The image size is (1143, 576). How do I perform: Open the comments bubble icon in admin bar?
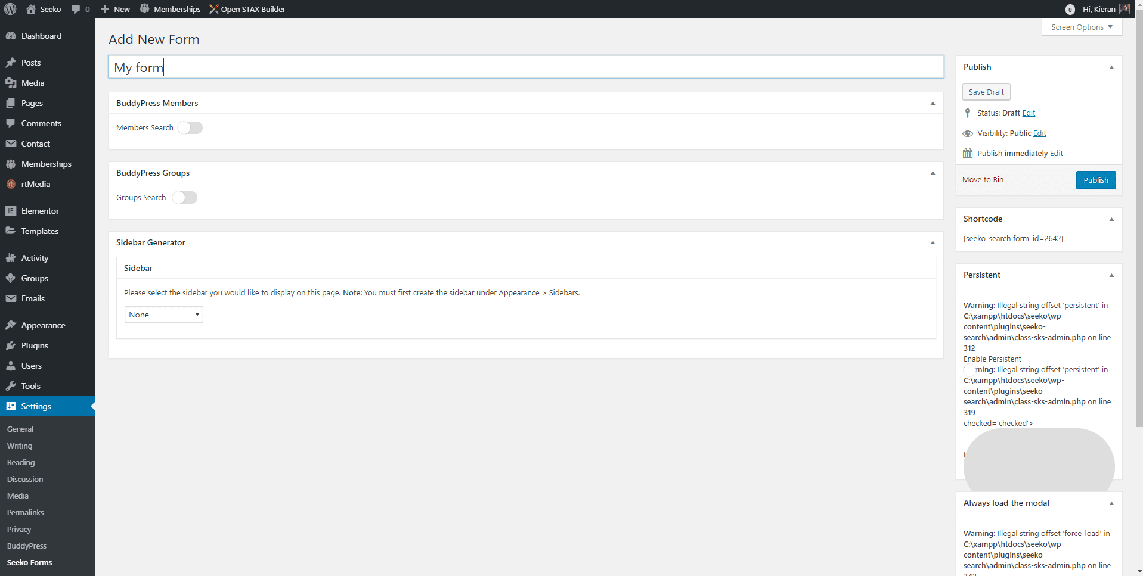(x=76, y=9)
